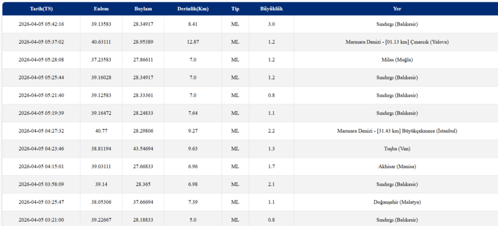Viewport: 498px width, 226px height.
Task: Select the timestamp 2026-04-05 04:15:01
Action: pos(41,166)
